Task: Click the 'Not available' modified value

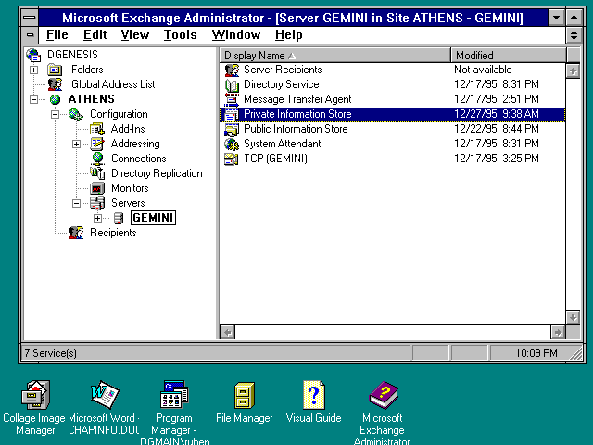Action: click(483, 70)
